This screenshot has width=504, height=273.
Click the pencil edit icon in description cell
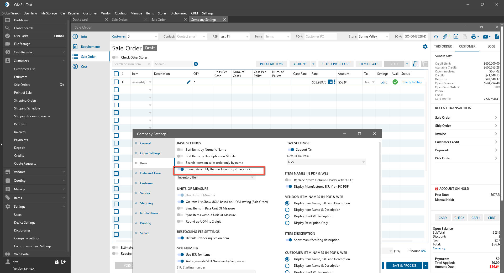[188, 82]
